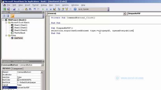Image resolution: width=161 pixels, height=90 pixels.
Task: Open the File menu
Action: pos(9,5)
